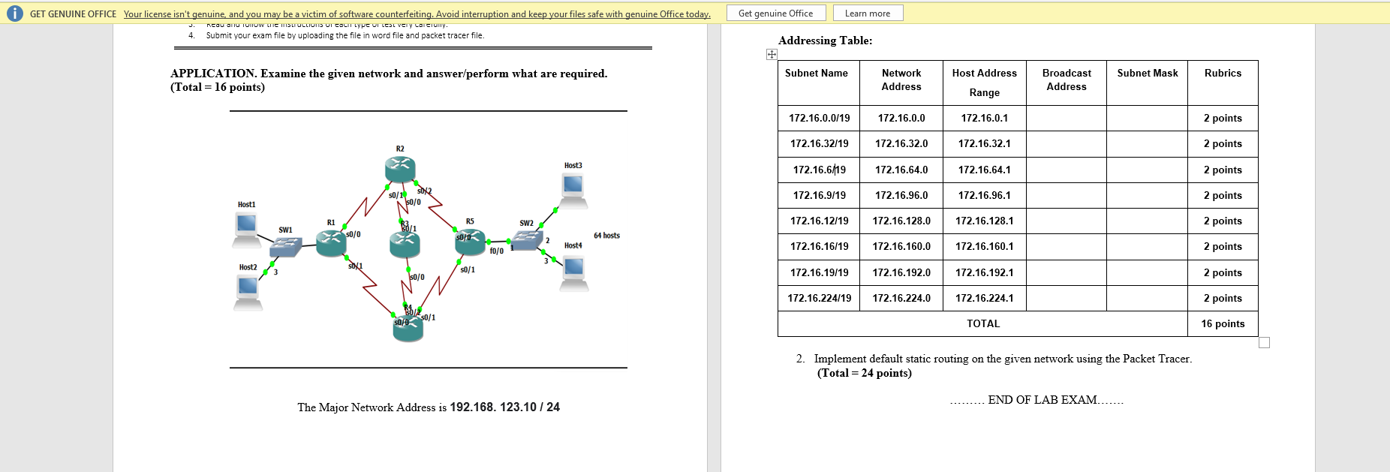Click the 2 points rubric for 172.16.0.0/19
This screenshot has height=472, width=1390.
[x=1223, y=119]
